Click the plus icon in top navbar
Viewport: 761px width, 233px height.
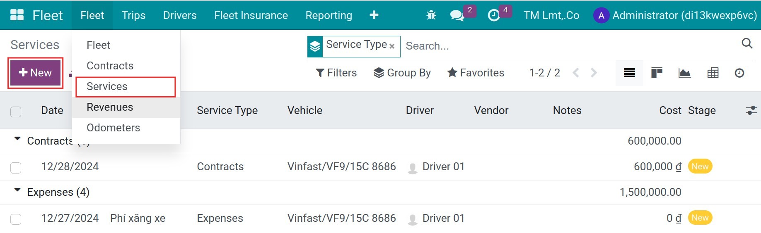[x=374, y=15]
